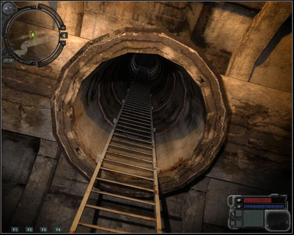Click the armor icon below the heart
Viewport: 294px width, 235px height.
239,206
